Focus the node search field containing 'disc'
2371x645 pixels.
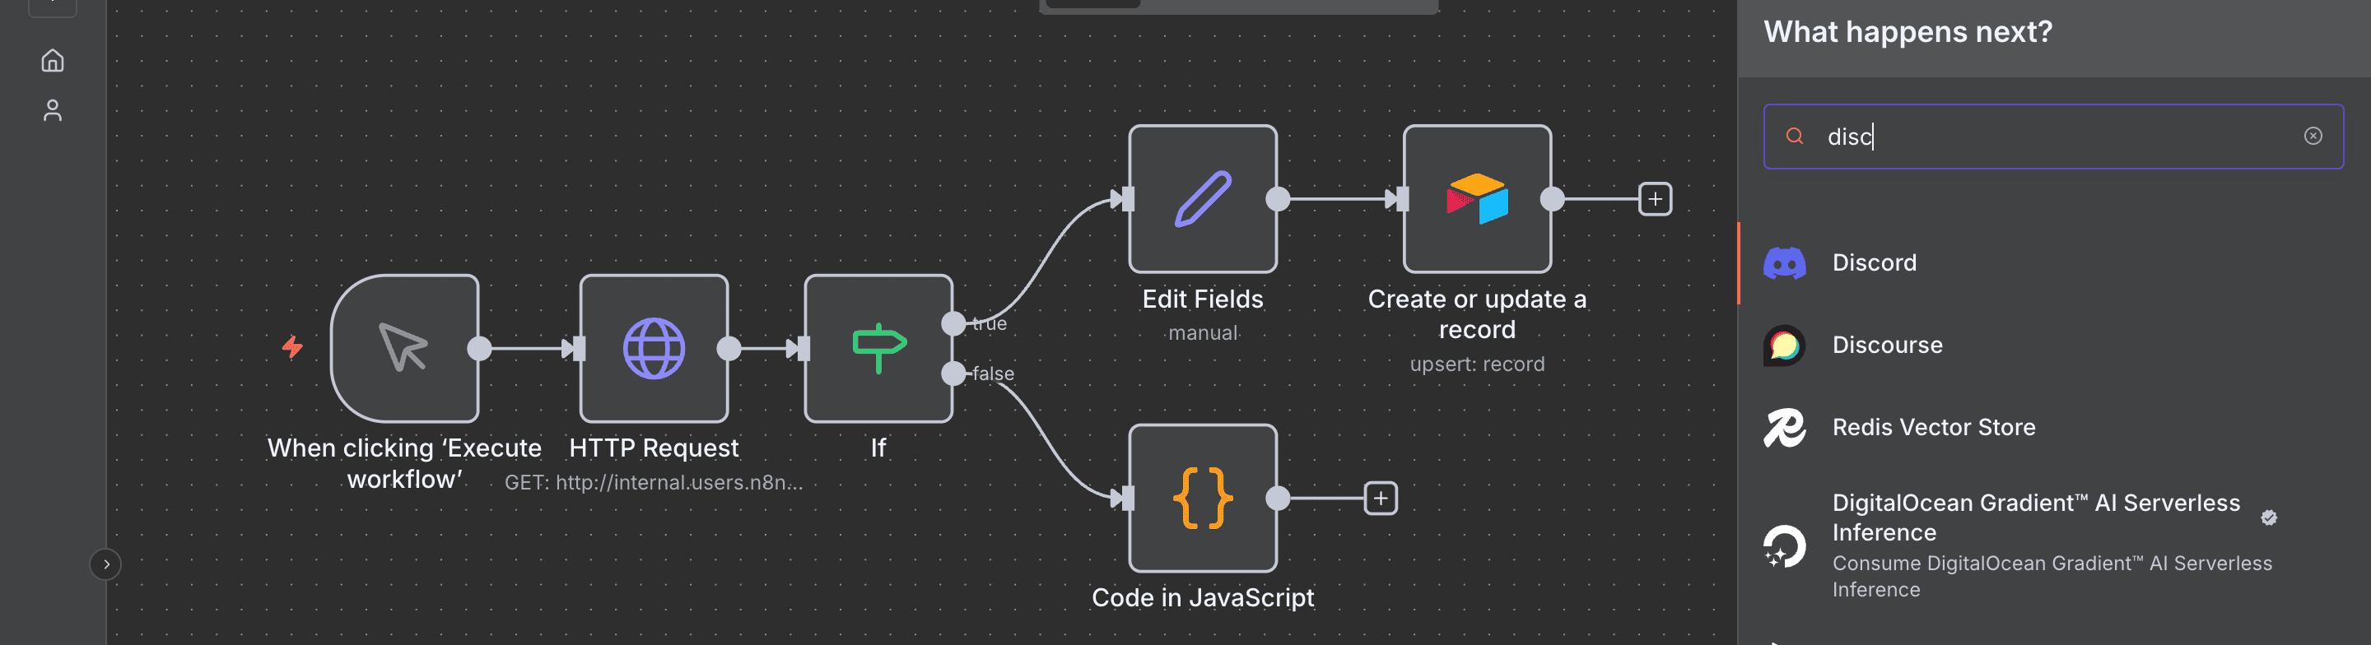click(x=2052, y=137)
